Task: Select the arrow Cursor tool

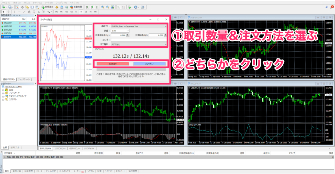Action: (3, 12)
